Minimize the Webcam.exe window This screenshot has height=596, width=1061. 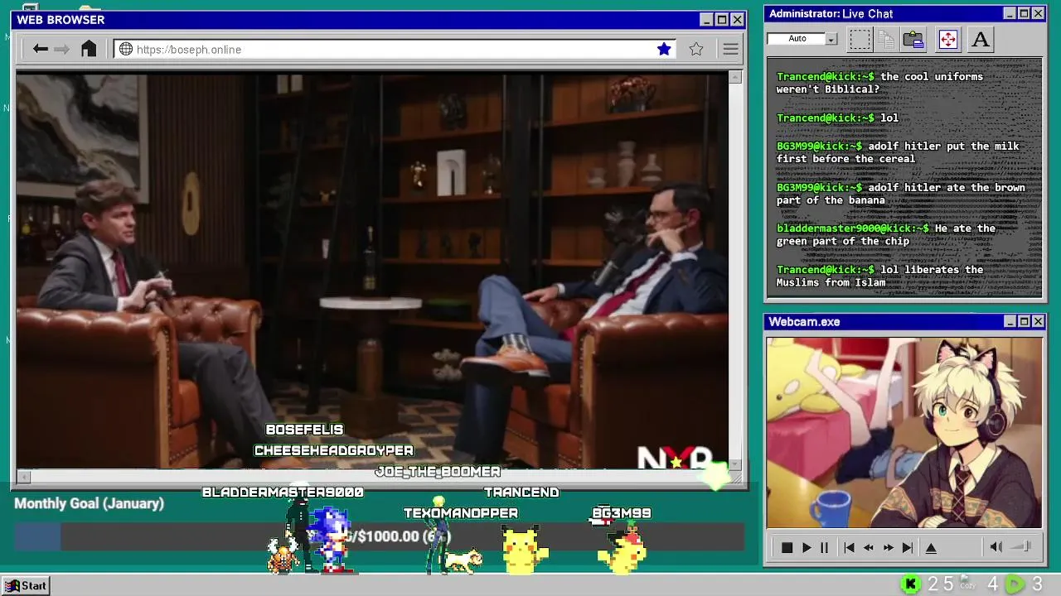[x=1010, y=321]
